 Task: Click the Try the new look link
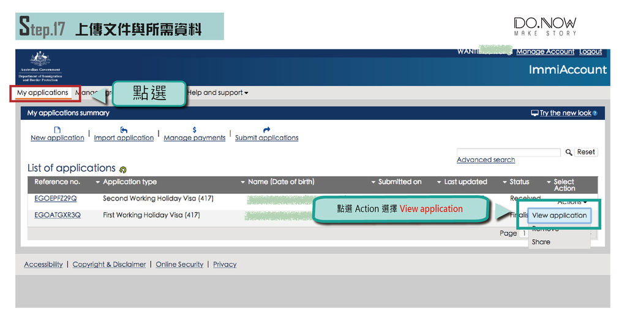click(x=565, y=113)
